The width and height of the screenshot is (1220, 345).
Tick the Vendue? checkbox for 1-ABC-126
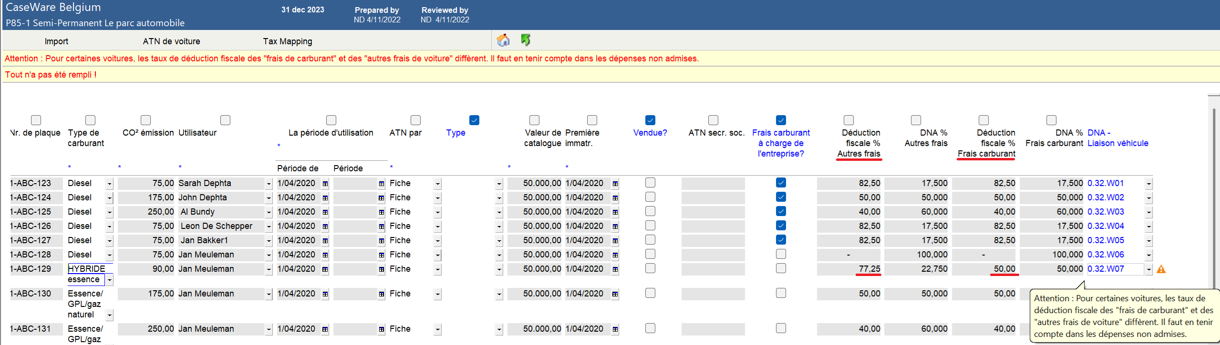point(650,226)
